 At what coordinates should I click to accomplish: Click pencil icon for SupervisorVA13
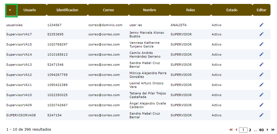click(262, 65)
